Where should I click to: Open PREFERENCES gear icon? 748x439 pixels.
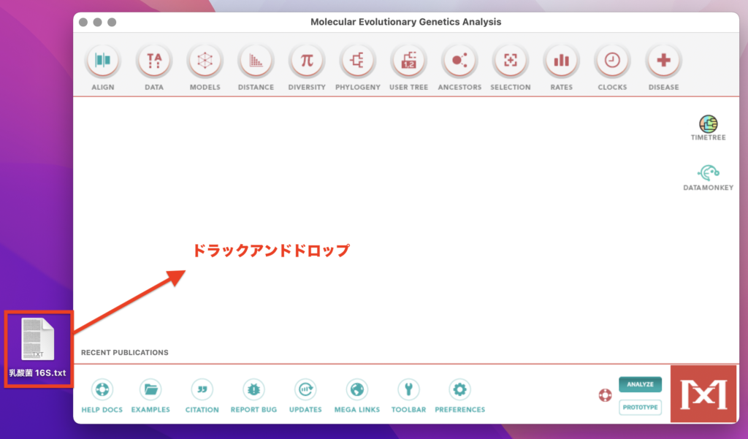tap(460, 390)
